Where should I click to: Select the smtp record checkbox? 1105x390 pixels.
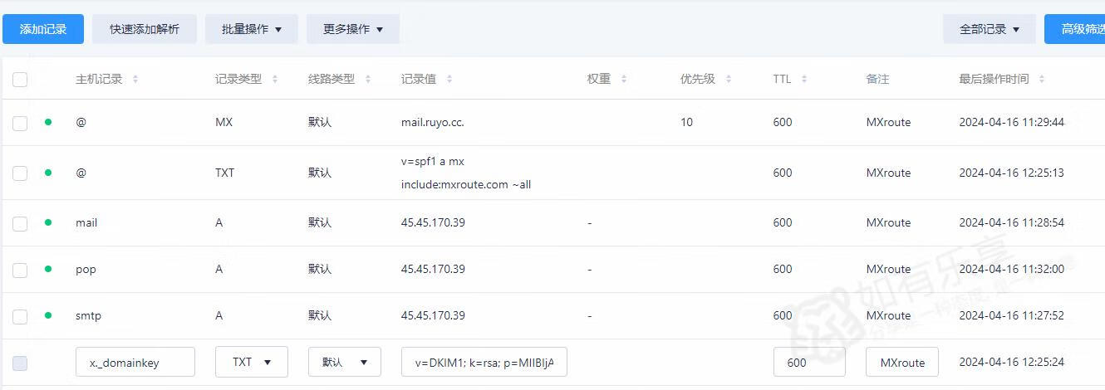(20, 316)
